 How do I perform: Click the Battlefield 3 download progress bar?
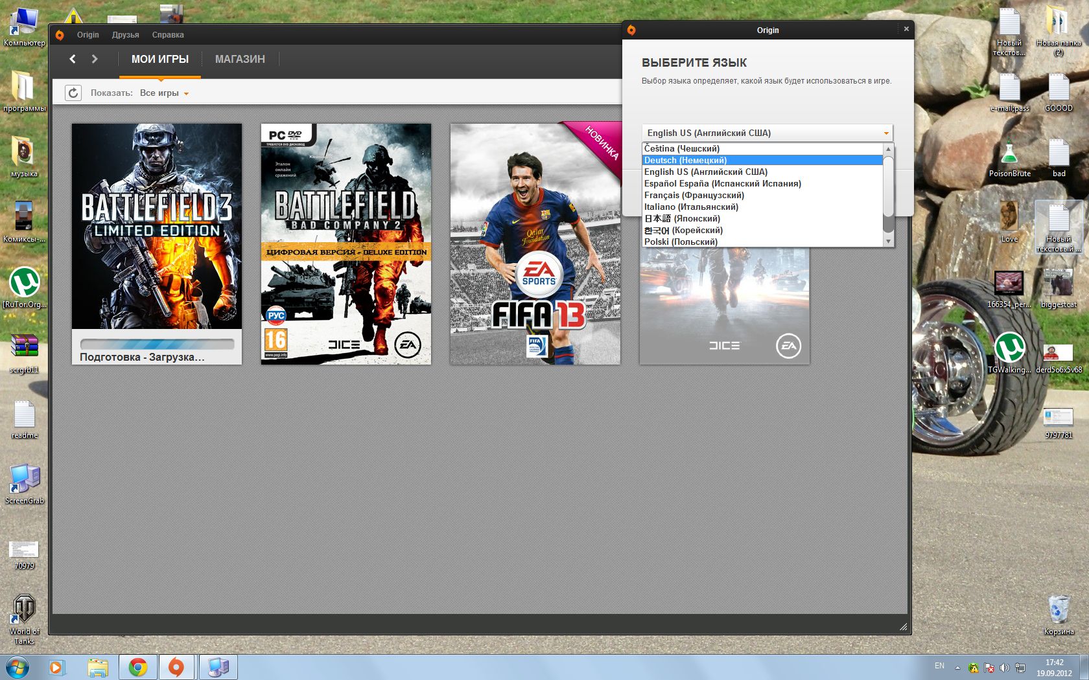[x=157, y=344]
